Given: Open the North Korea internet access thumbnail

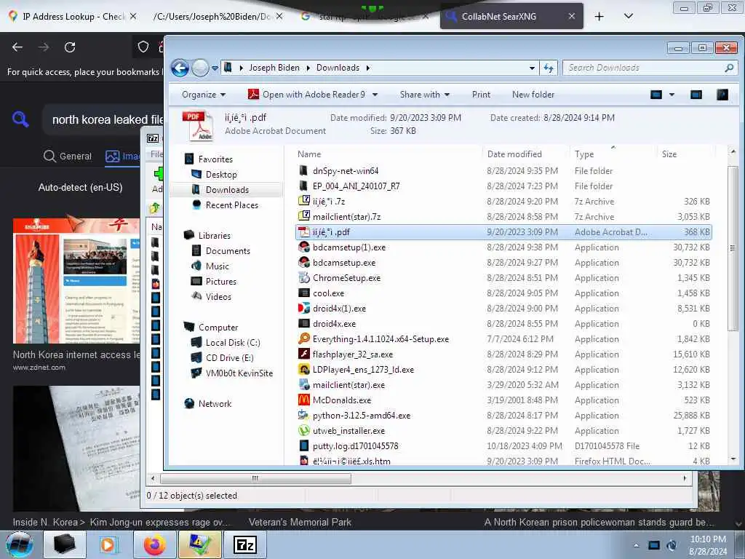Looking at the screenshot, I should [76, 281].
